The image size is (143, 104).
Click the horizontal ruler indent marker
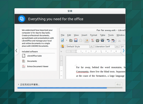pyautogui.click(x=76, y=51)
